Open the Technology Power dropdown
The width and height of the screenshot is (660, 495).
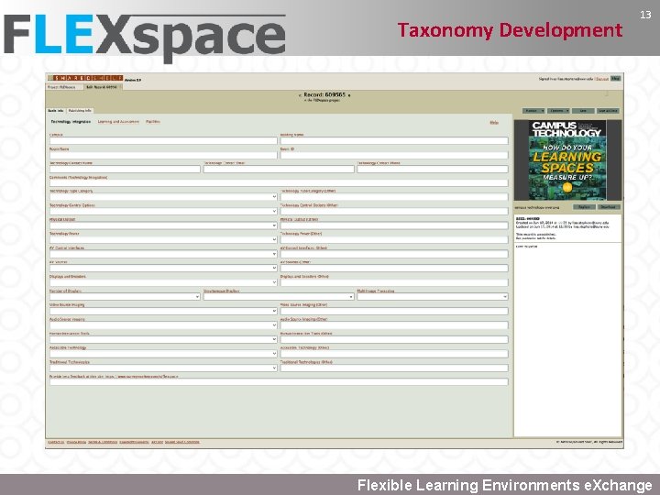click(x=163, y=239)
